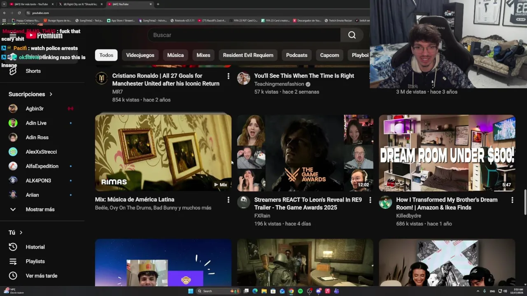The image size is (527, 296).
Task: Open Historial in sidebar
Action: tap(35, 247)
